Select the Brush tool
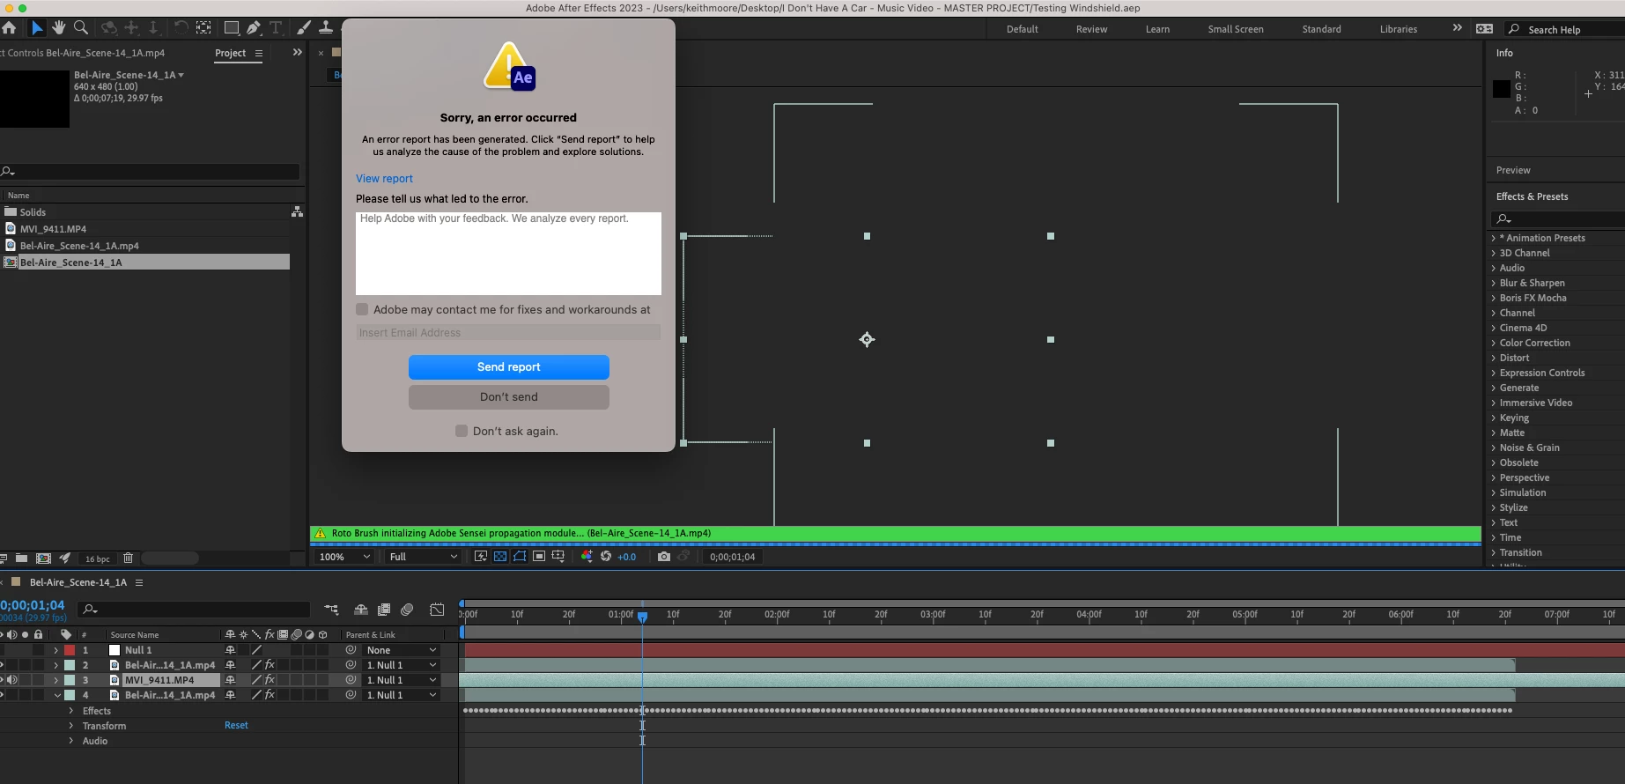The image size is (1625, 784). (304, 28)
